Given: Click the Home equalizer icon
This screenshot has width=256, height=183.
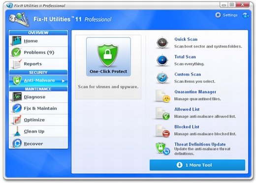Looking at the screenshot, I should [x=16, y=41].
